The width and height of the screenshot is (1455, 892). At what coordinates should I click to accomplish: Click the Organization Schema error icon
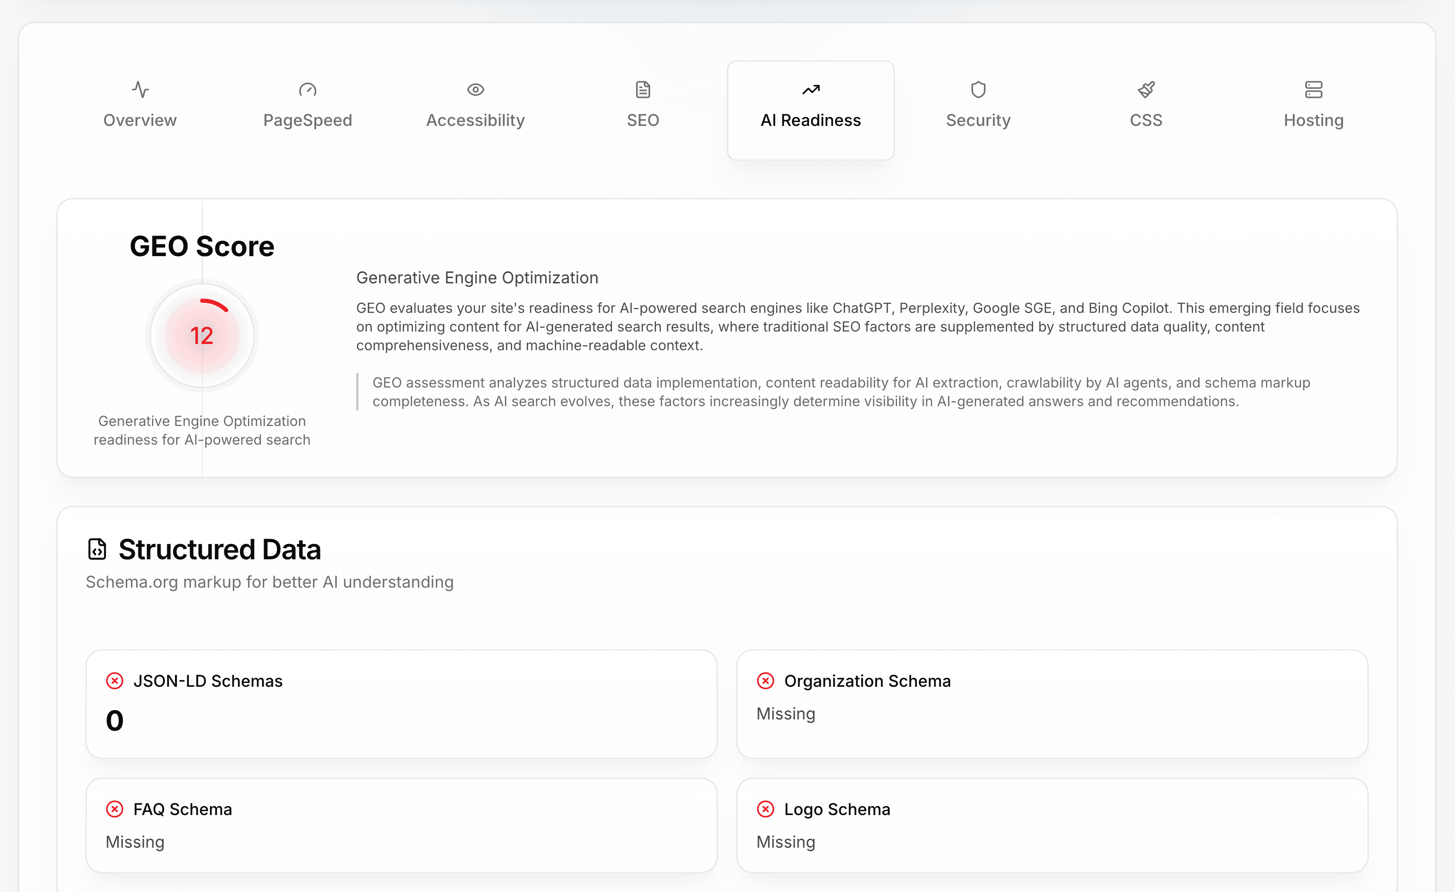(765, 681)
